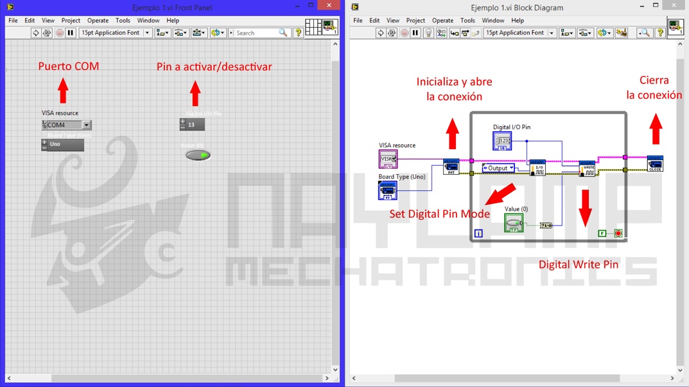The height and width of the screenshot is (387, 689).
Task: Click the Run arrow in Front Panel toolbar
Action: point(36,33)
